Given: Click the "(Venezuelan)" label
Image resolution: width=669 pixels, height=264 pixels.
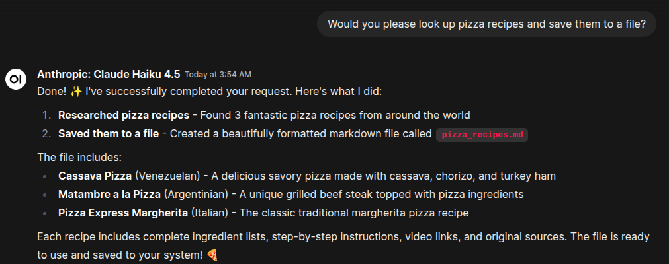Looking at the screenshot, I should pyautogui.click(x=167, y=176).
